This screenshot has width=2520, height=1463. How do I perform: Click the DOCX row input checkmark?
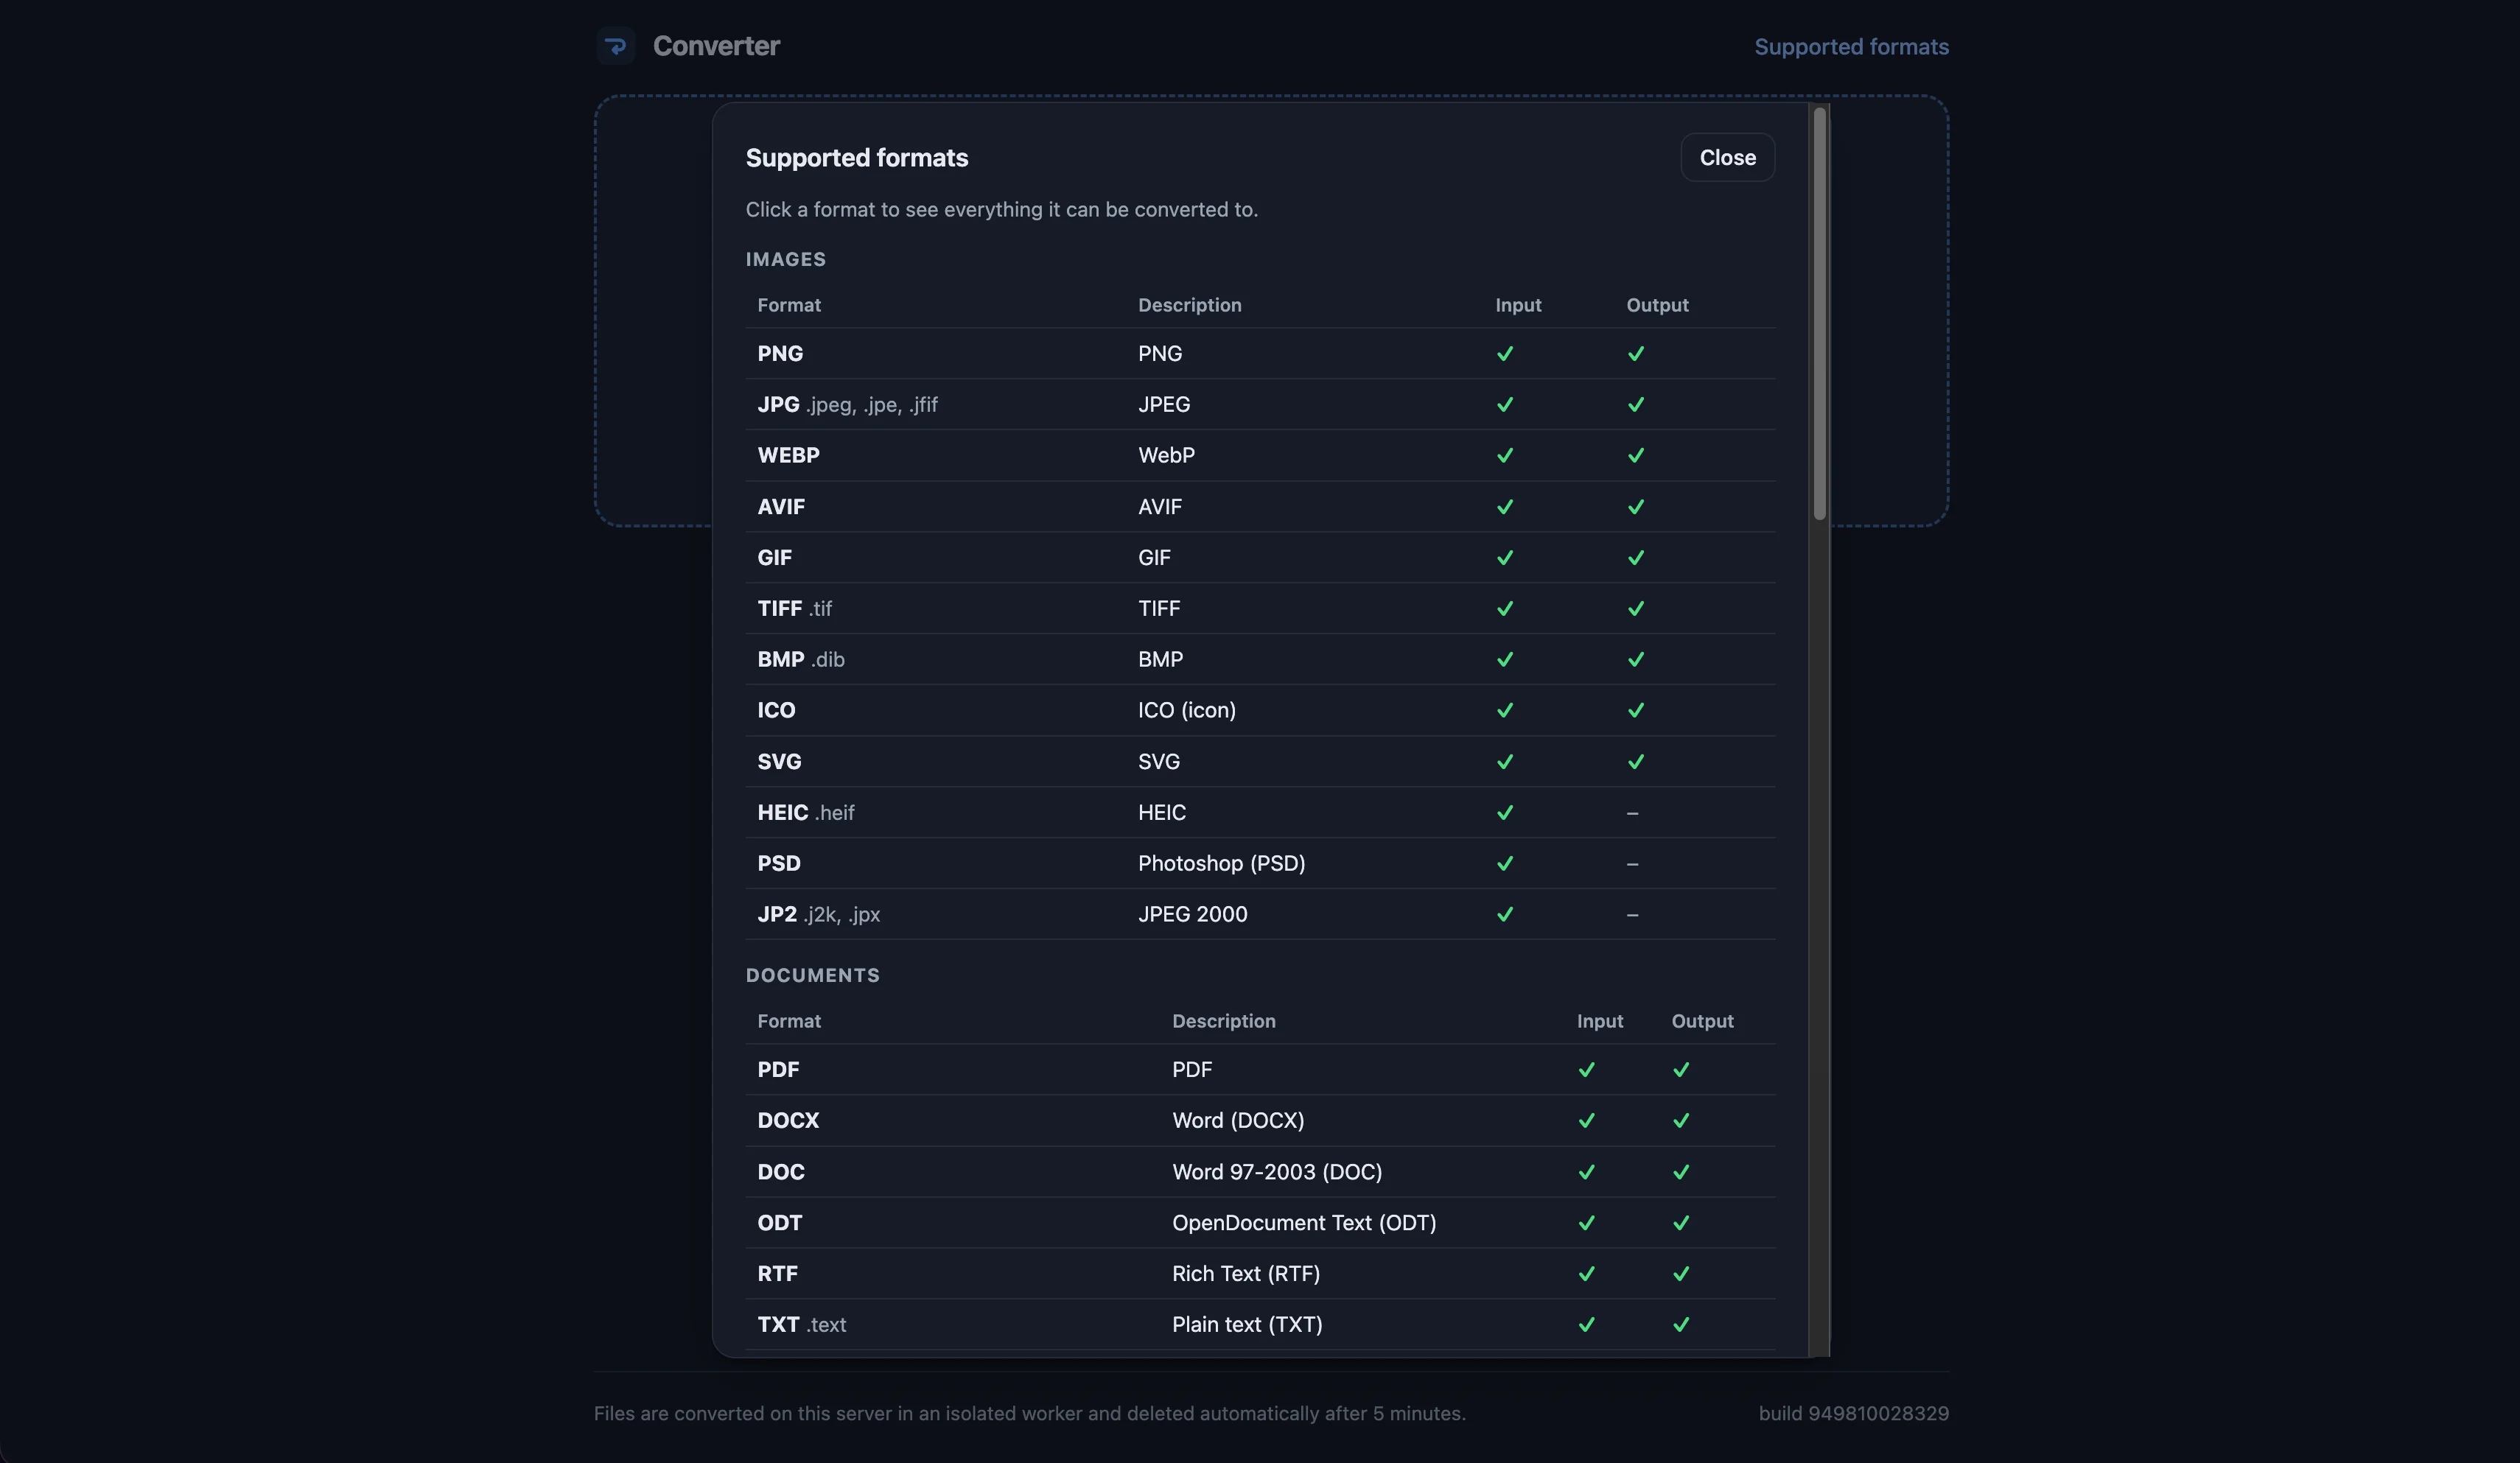coord(1586,1121)
